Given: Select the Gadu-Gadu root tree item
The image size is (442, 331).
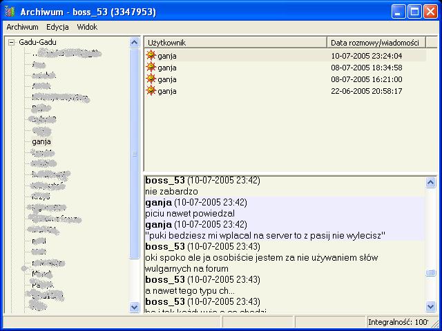Looking at the screenshot, I should click(38, 43).
